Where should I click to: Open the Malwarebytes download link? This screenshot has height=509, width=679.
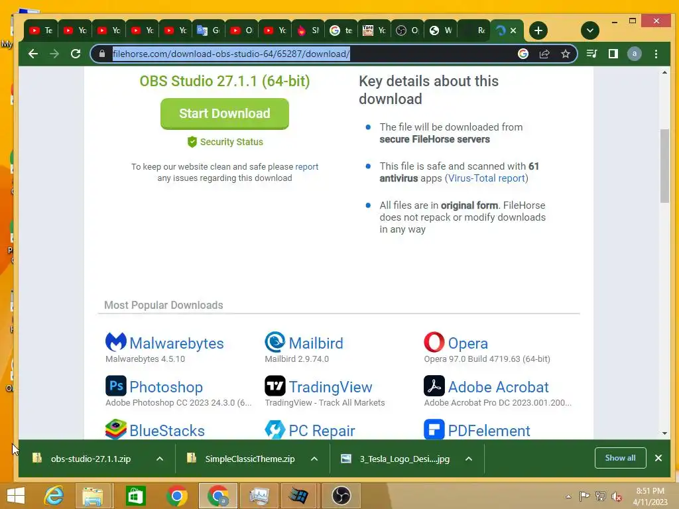[176, 343]
